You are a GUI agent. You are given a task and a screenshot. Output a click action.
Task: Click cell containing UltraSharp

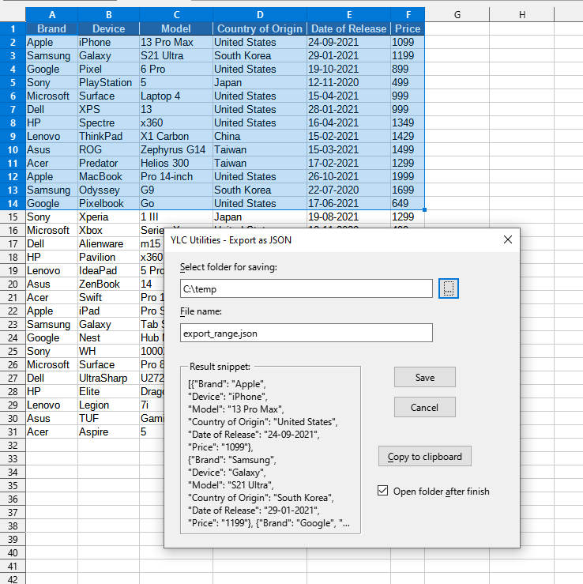click(108, 378)
